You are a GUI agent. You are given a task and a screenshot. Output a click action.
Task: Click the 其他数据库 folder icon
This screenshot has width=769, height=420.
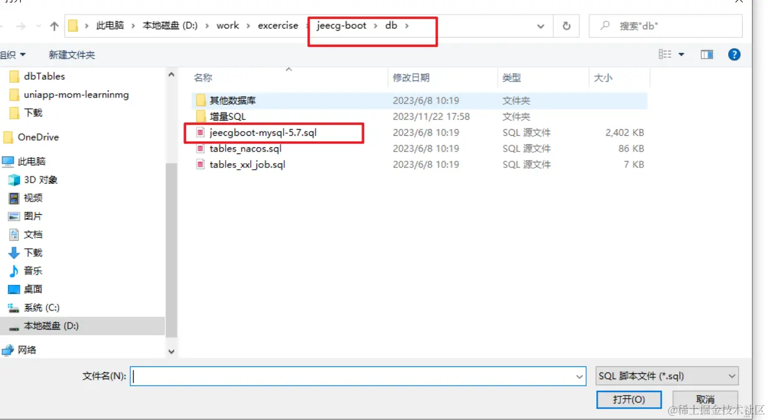(201, 100)
